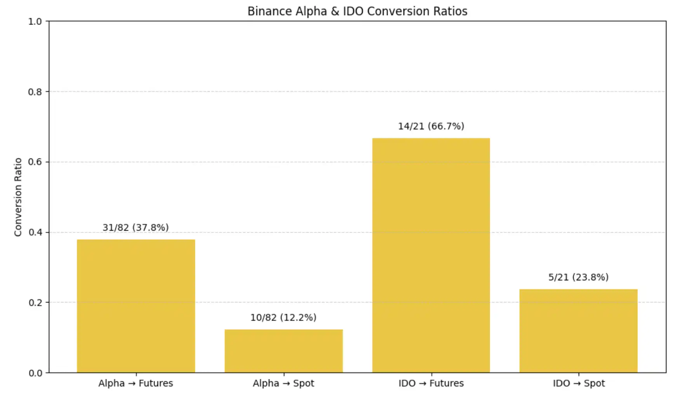The height and width of the screenshot is (403, 682).
Task: Select the Alpha → Spot bar
Action: [284, 351]
